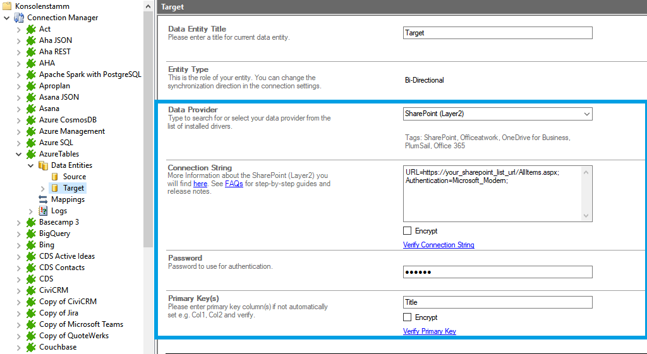647x354 pixels.
Task: Click the Primary Key(s) field
Action: click(498, 302)
